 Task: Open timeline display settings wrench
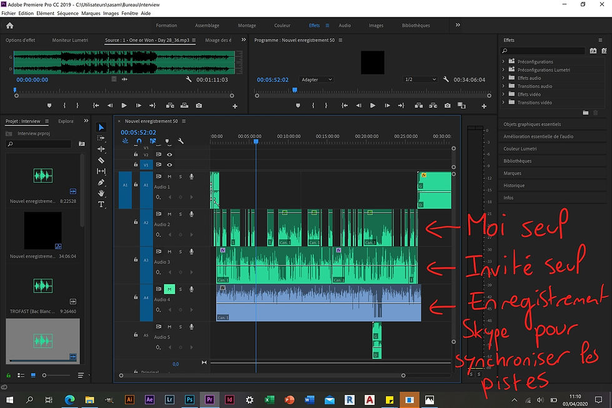click(180, 141)
